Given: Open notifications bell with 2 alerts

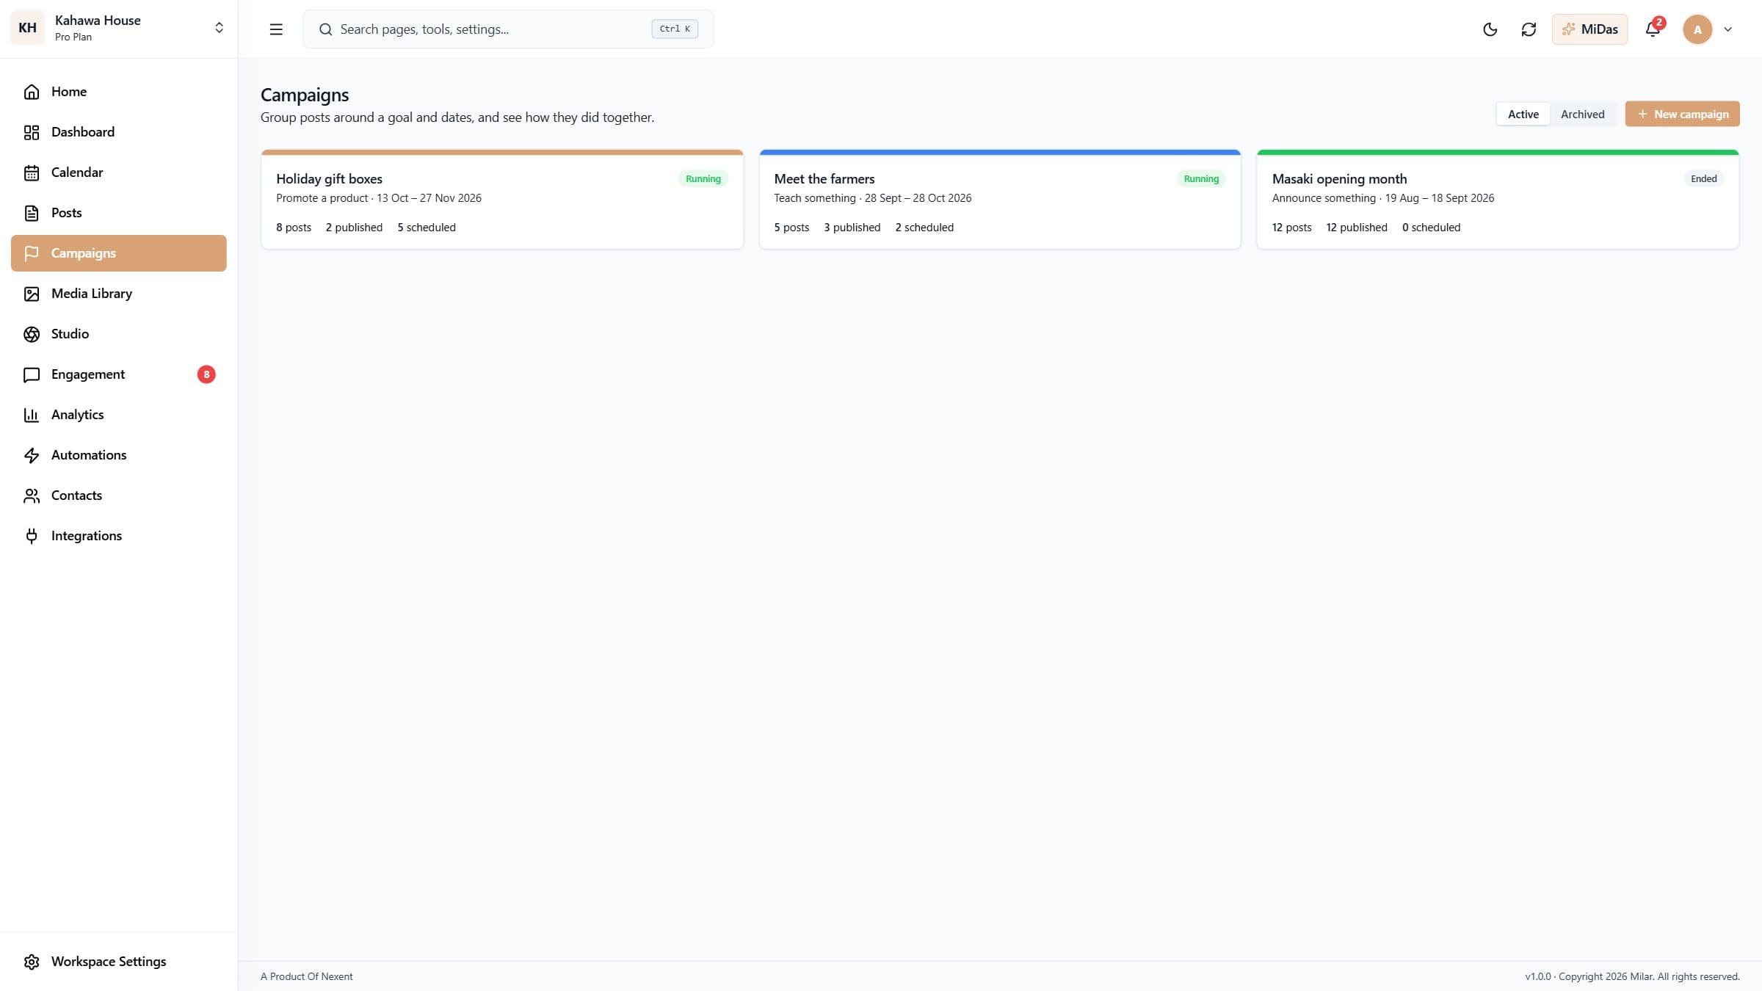Looking at the screenshot, I should (1653, 29).
